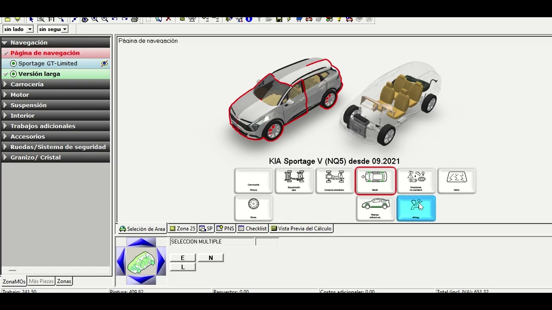Expand the Trabajos adicionales section
The width and height of the screenshot is (552, 310).
coord(56,126)
